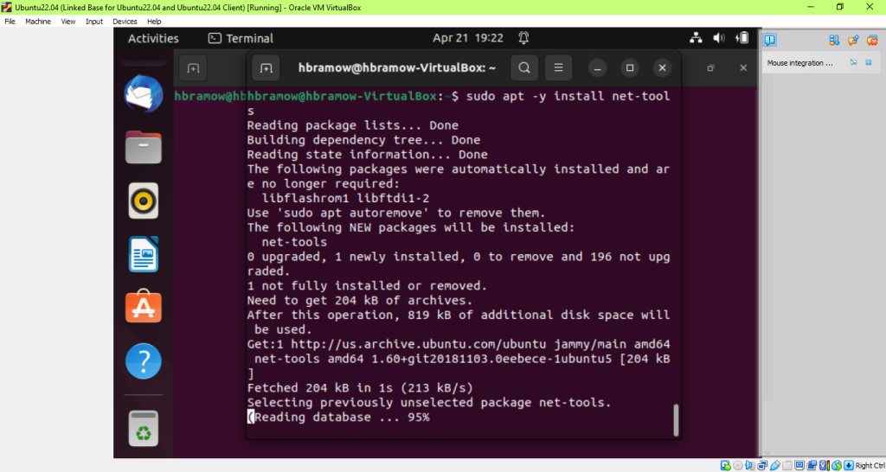Click the shared folders status icon

click(787, 465)
